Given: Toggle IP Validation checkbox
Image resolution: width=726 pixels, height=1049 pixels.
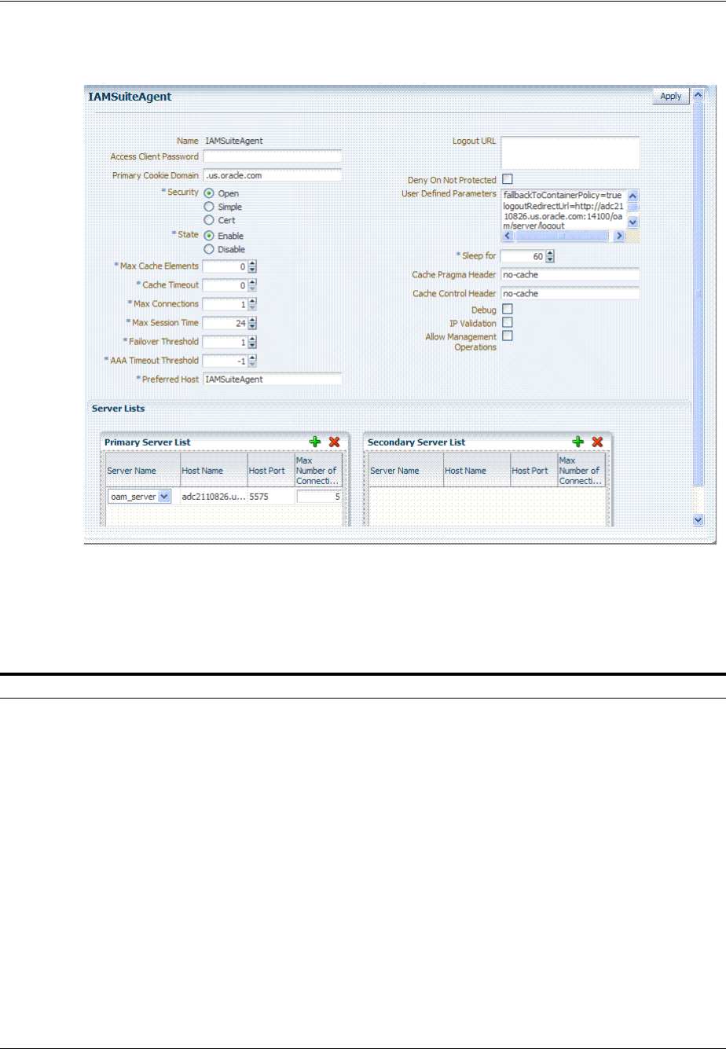Looking at the screenshot, I should (507, 322).
